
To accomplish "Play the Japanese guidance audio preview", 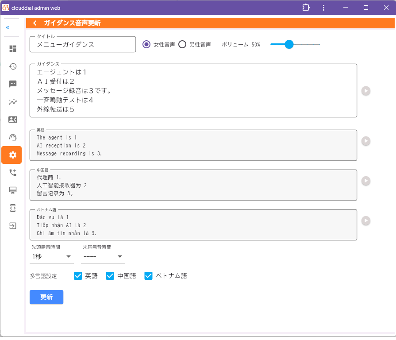I will (x=365, y=91).
